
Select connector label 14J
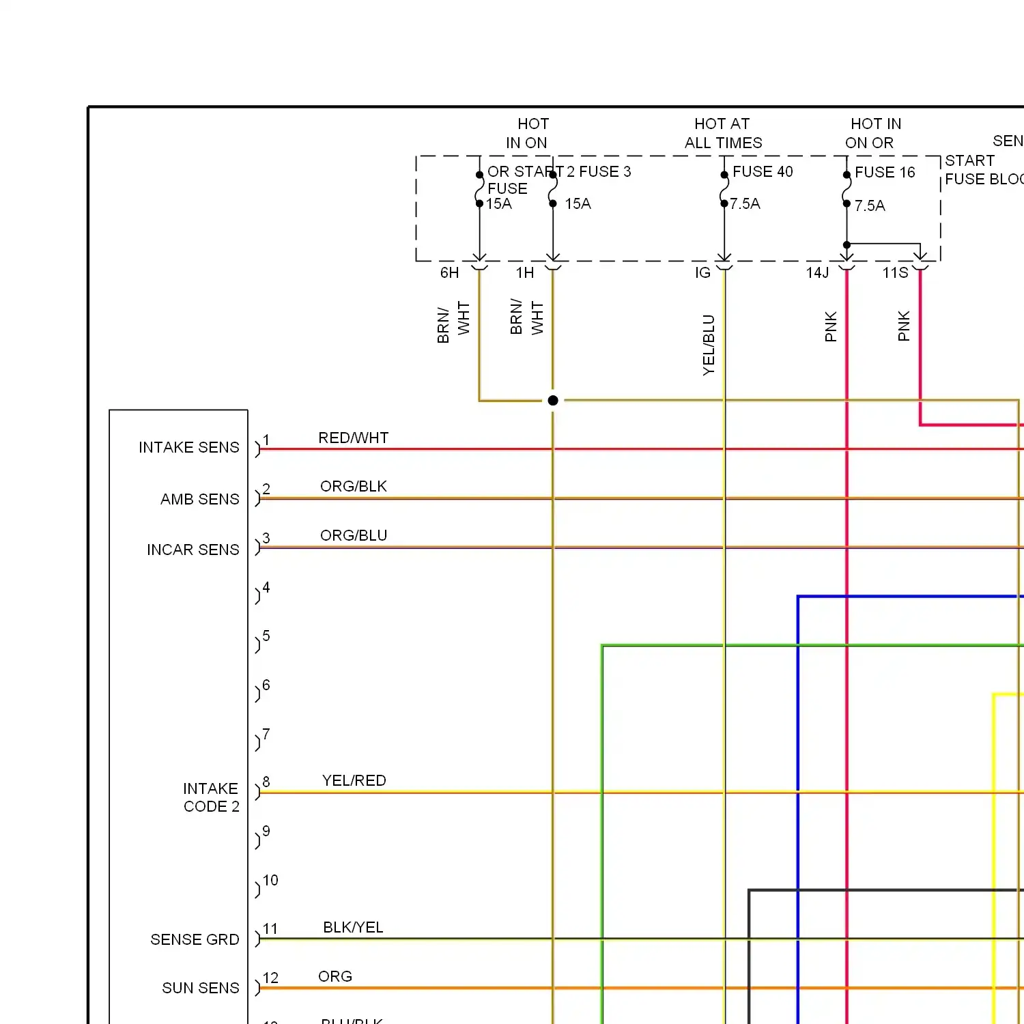pyautogui.click(x=817, y=272)
